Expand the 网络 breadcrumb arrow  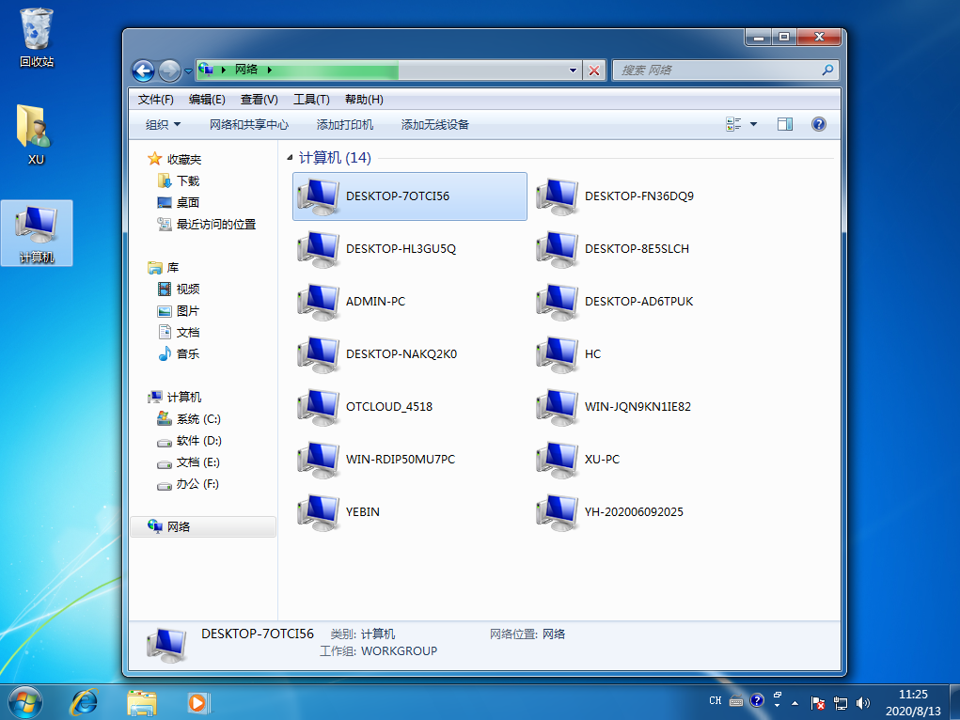270,70
